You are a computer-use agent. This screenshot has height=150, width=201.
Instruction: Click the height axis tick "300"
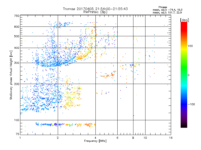[17, 63]
